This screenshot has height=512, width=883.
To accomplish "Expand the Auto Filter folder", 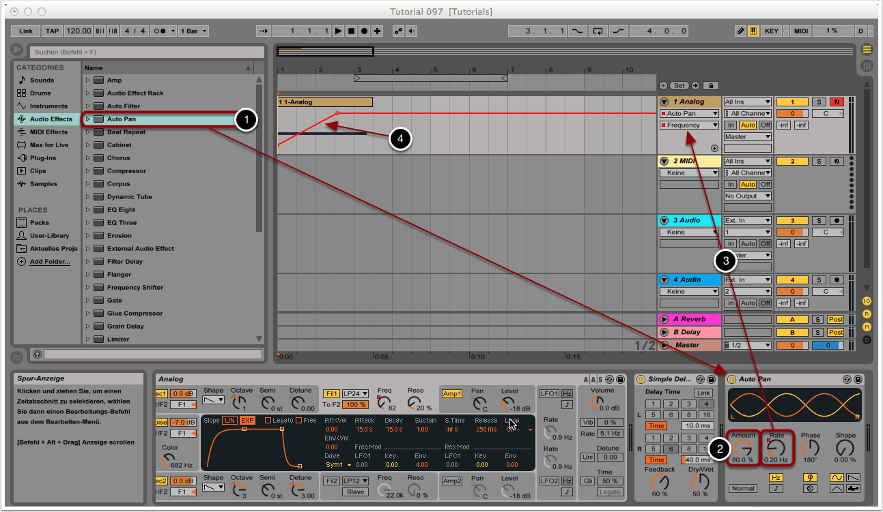I will (x=88, y=106).
